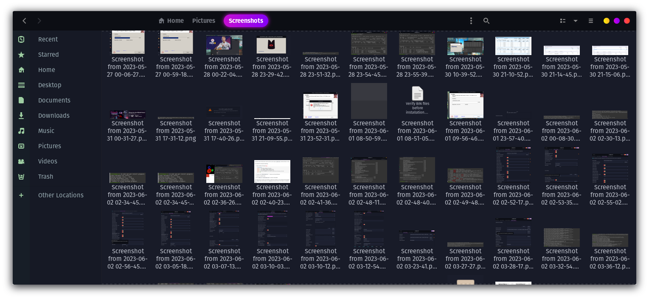Screen dimensions: 649x299
Task: Expand Other Locations in the sidebar
Action: tap(61, 195)
